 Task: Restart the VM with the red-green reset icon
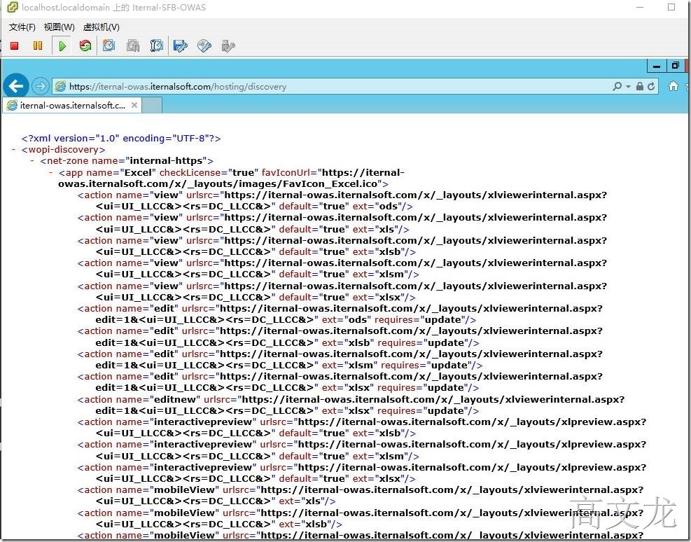tap(85, 46)
